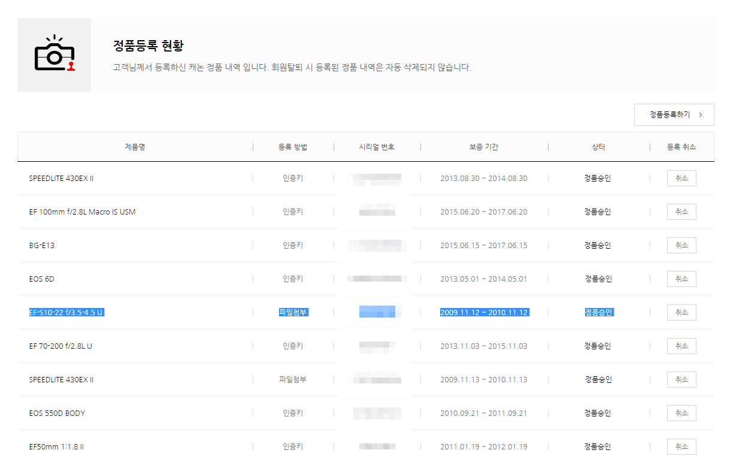Click the highlighted EF-S10-22 product name
The height and width of the screenshot is (462, 733).
(66, 312)
